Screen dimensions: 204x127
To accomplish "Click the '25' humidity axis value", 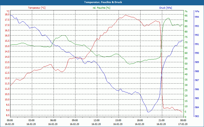I will click(x=186, y=90).
